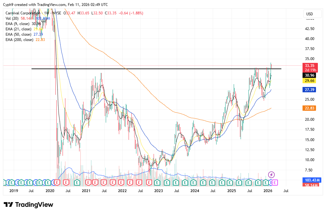The height and width of the screenshot is (214, 326).
Task: Click the 2021 label on time axis
Action: (86, 191)
